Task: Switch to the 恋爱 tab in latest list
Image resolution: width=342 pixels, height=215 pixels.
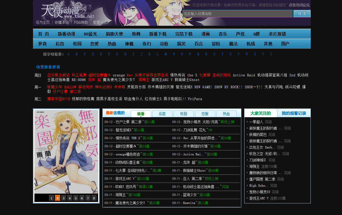Action: tap(205, 114)
